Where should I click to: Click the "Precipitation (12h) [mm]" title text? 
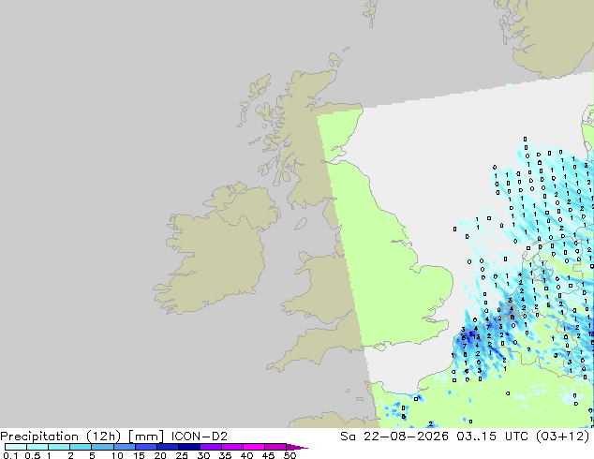(82, 437)
